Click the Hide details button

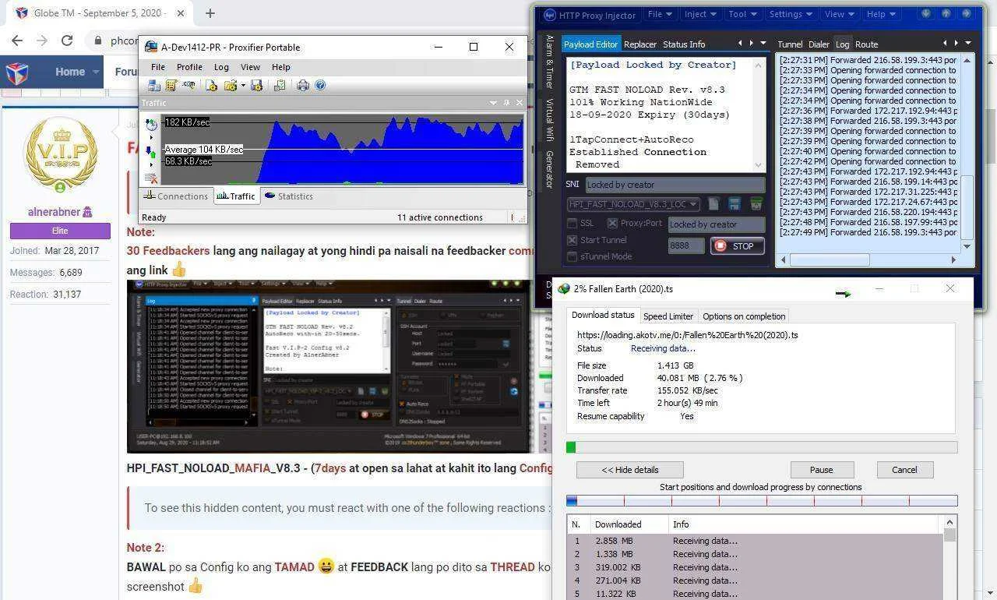630,470
